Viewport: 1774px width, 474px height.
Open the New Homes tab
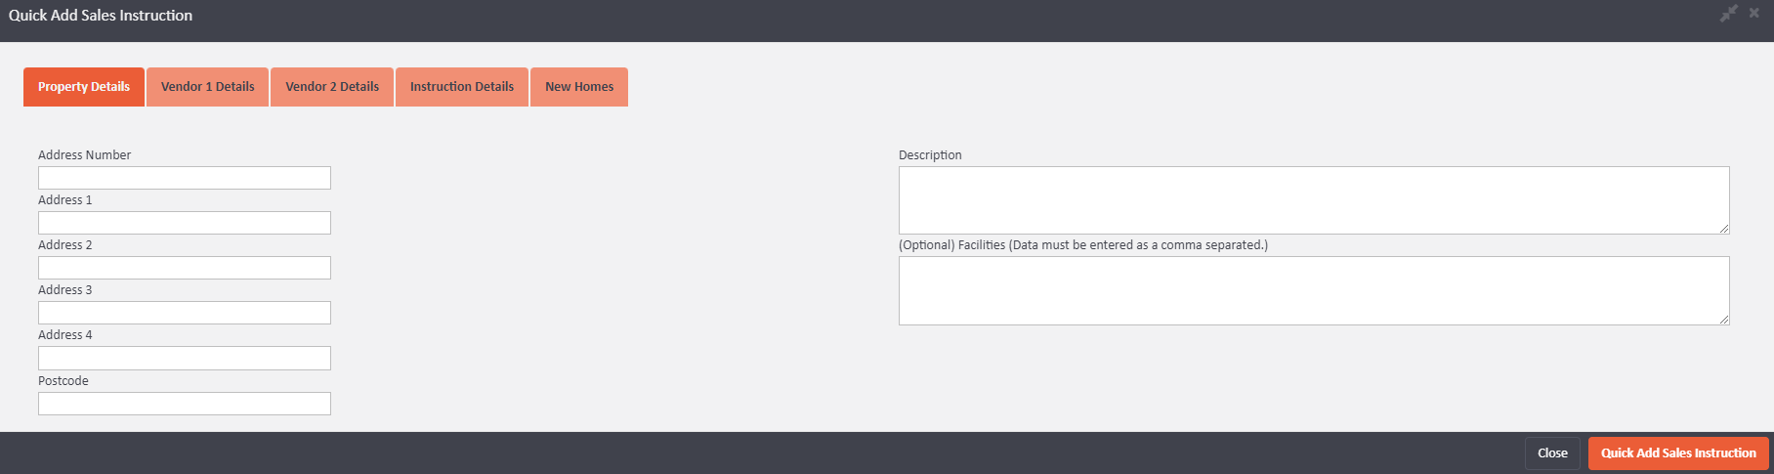tap(579, 87)
